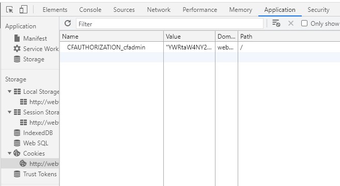This screenshot has height=186, width=340.
Task: Select the CFAUTHORIZATION_cfadmin cookie row
Action: (x=200, y=47)
